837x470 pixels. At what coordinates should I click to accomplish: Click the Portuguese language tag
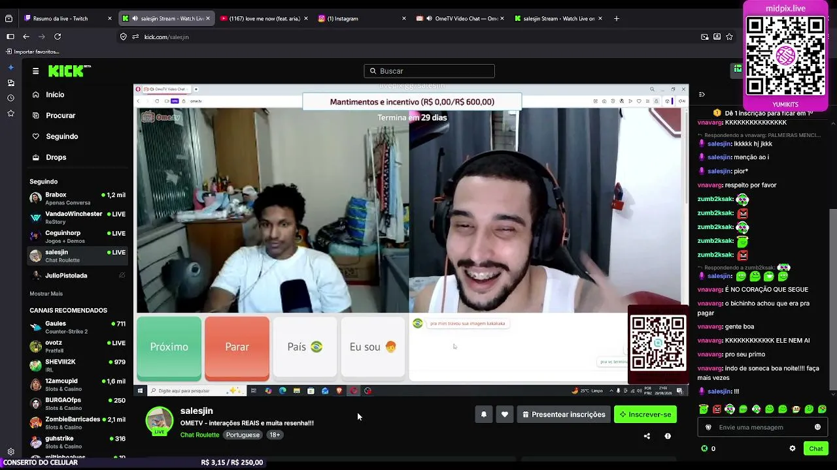pyautogui.click(x=243, y=435)
